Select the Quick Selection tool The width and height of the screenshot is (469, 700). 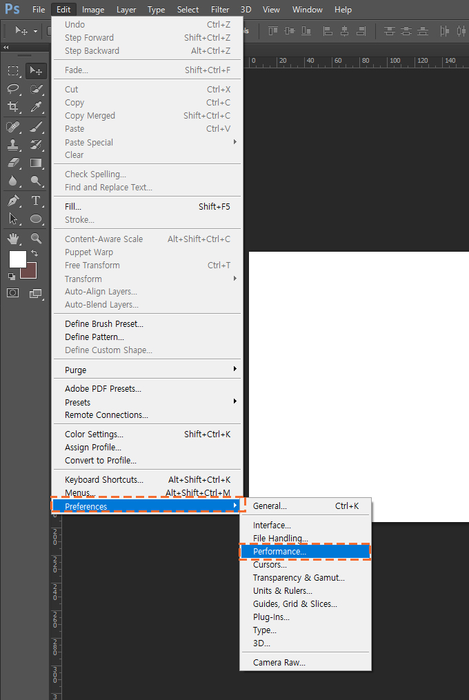pyautogui.click(x=36, y=89)
